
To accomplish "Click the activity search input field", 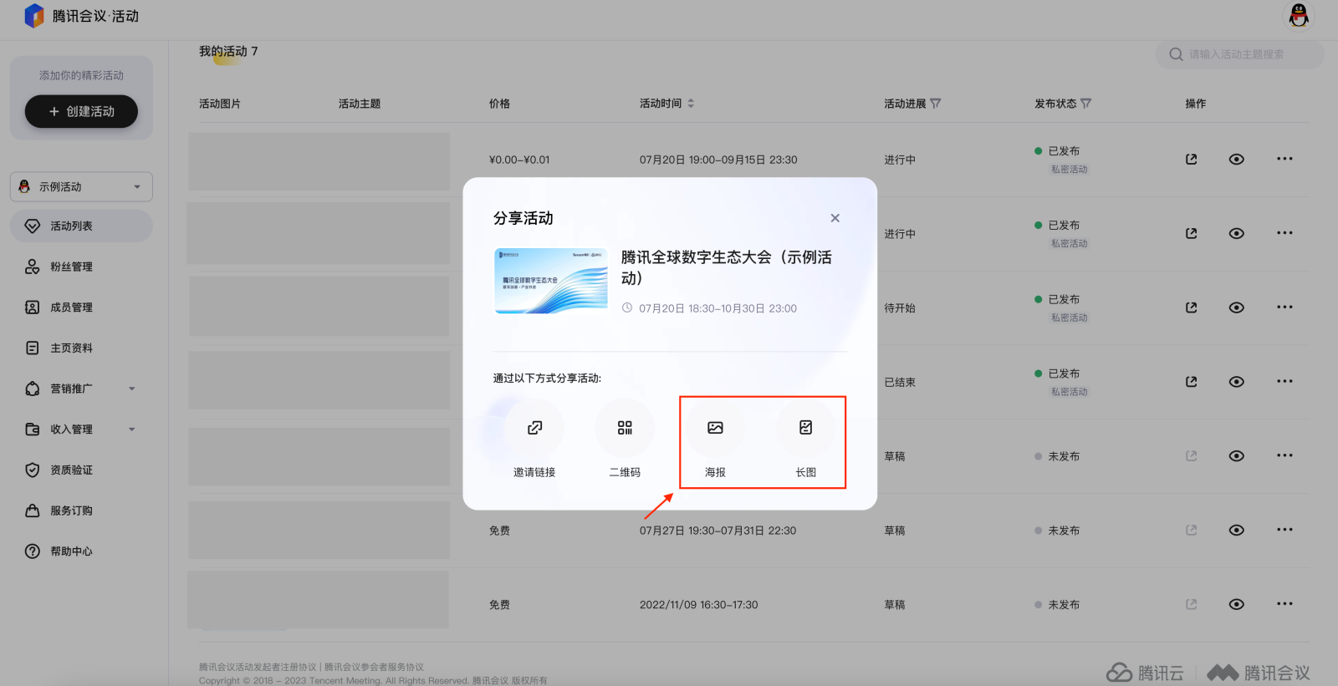I will coord(1239,54).
